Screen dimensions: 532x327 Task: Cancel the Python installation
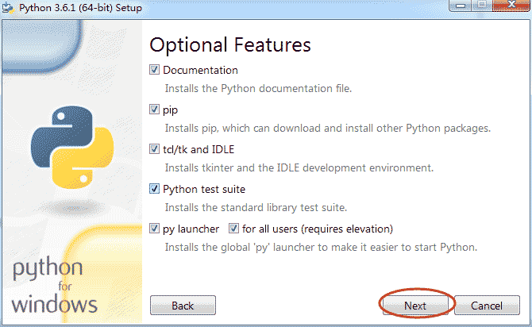pyautogui.click(x=486, y=306)
